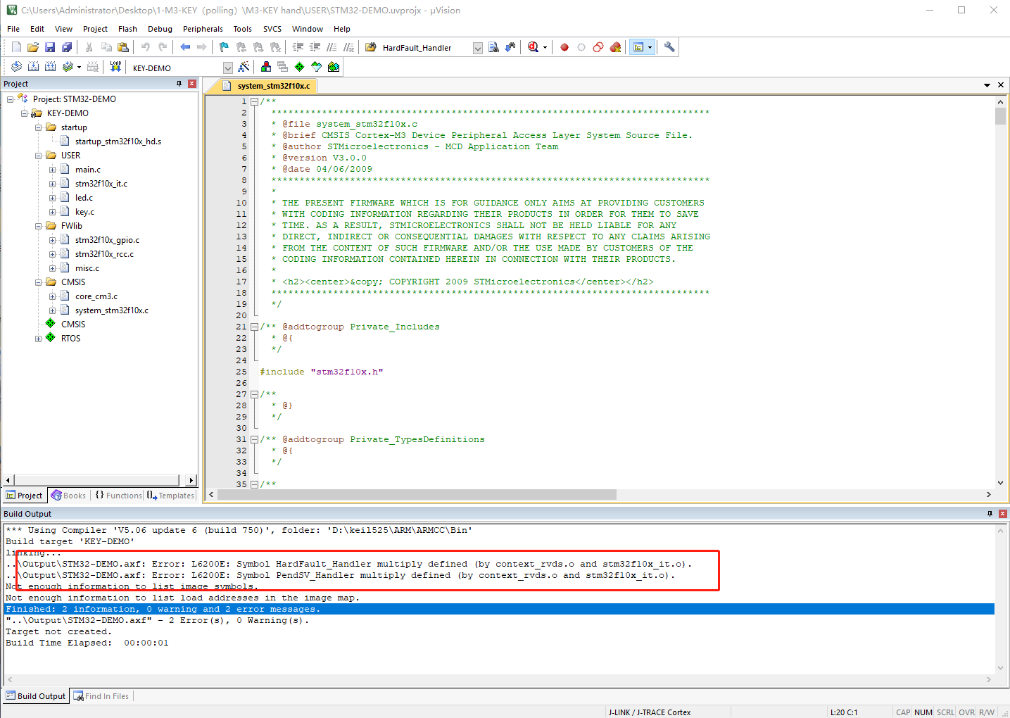Close the Project panel with the red X
Screen dimensions: 1010x718
[x=191, y=84]
